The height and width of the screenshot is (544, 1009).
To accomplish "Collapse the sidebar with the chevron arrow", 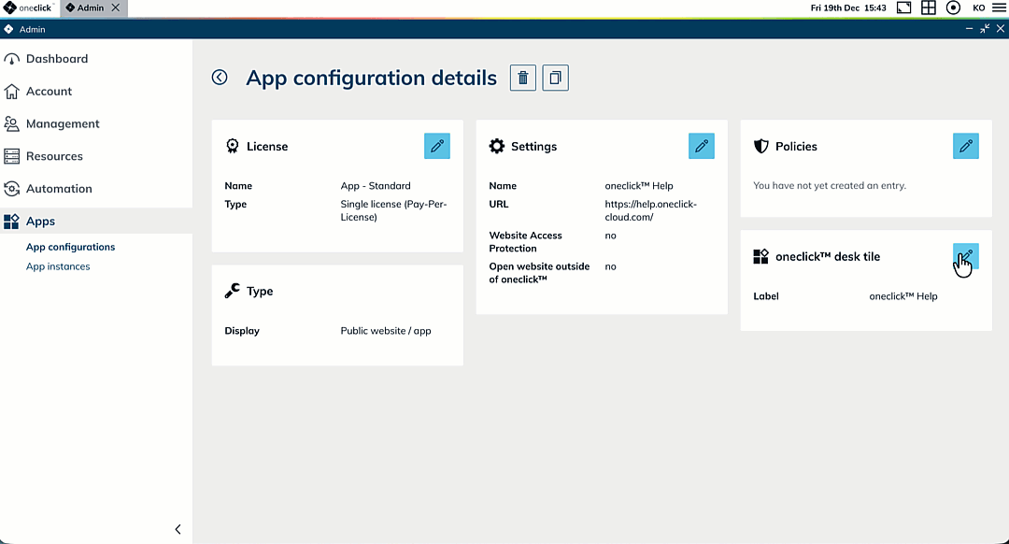I will click(178, 529).
